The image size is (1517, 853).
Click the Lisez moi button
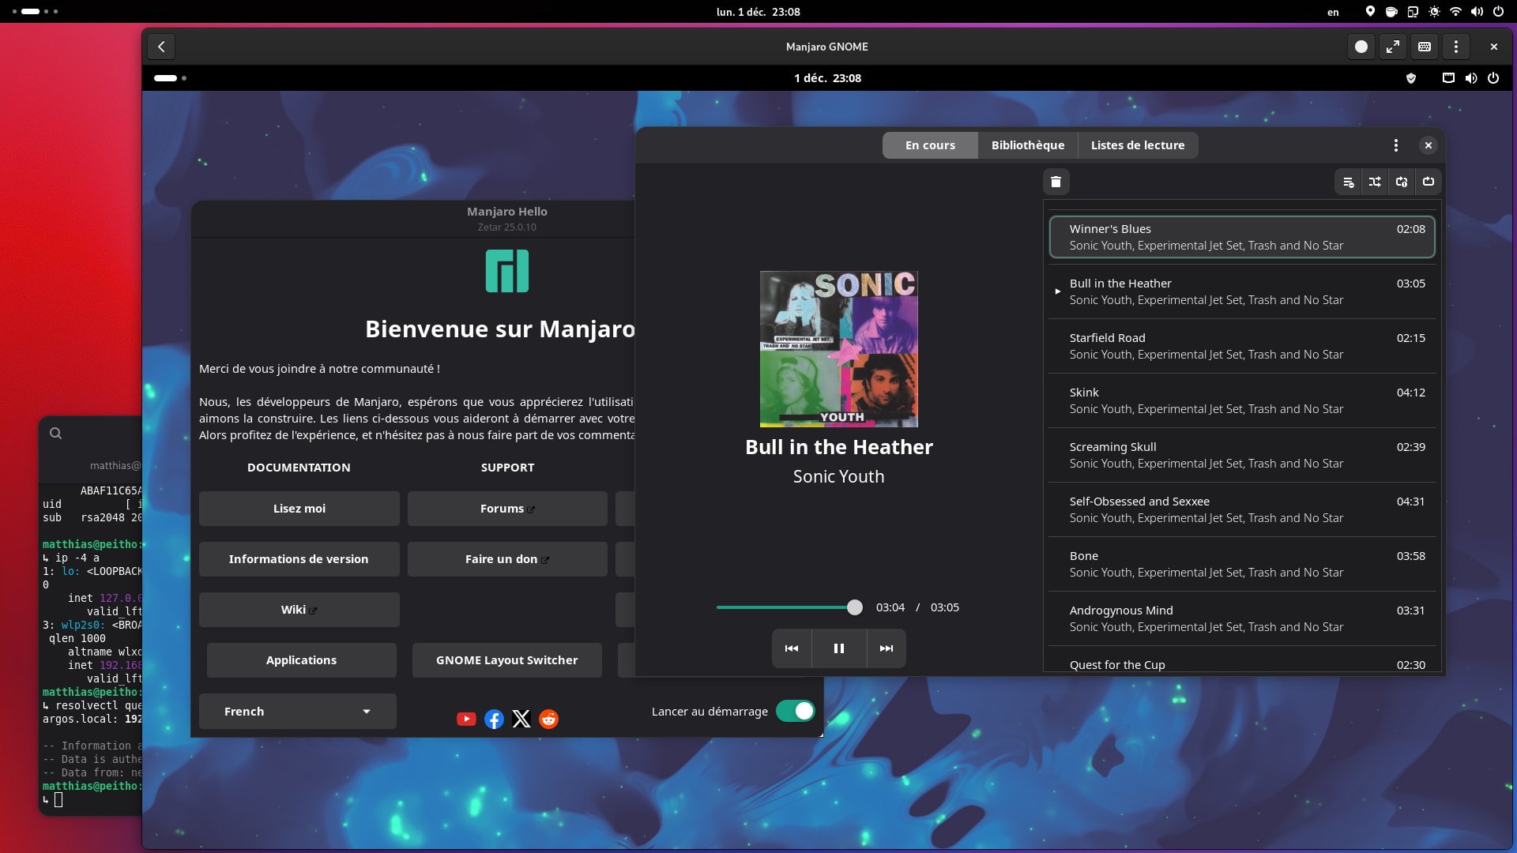click(x=299, y=509)
